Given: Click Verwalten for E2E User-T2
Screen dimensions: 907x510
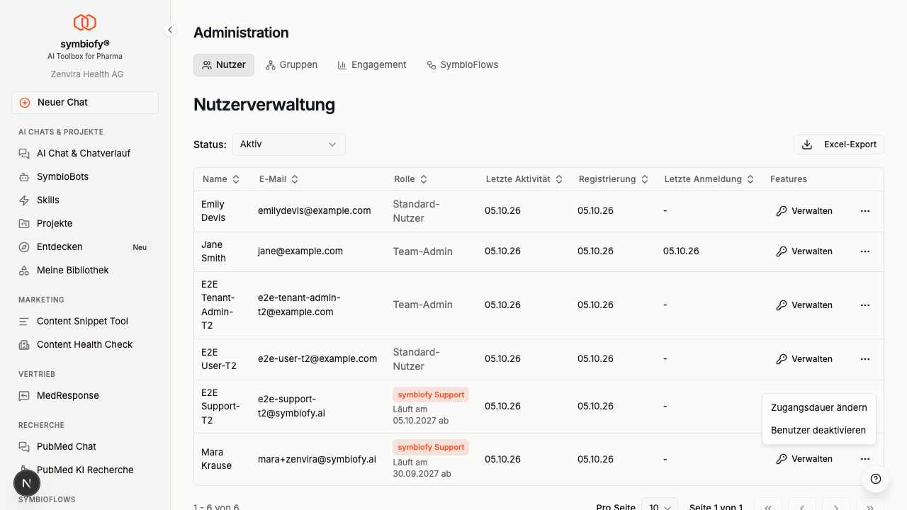Looking at the screenshot, I should [x=804, y=359].
